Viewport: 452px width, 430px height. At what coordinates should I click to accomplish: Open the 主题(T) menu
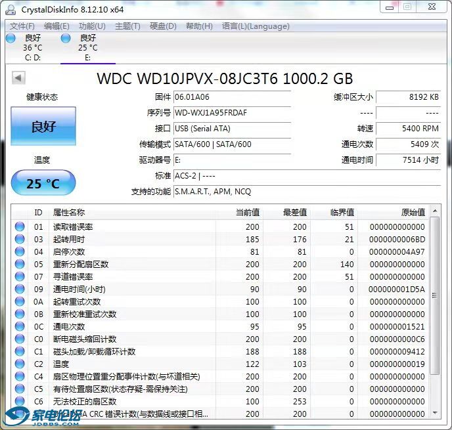point(127,26)
